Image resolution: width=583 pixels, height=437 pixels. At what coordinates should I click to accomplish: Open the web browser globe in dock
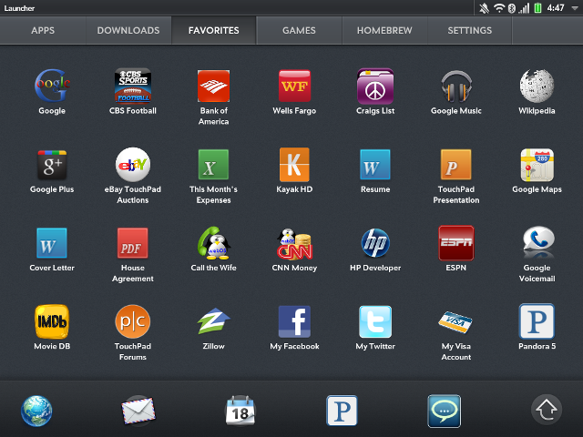[x=36, y=411]
